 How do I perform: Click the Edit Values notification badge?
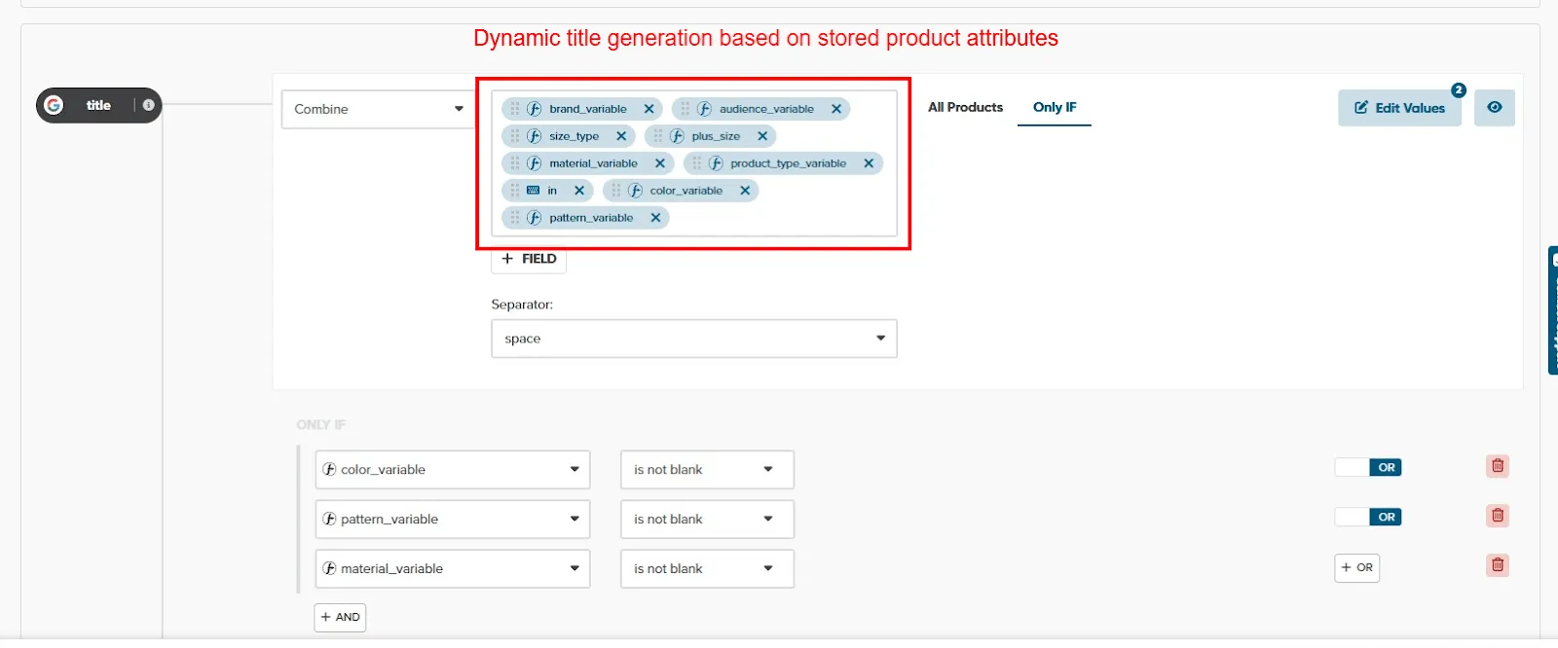pos(1459,90)
